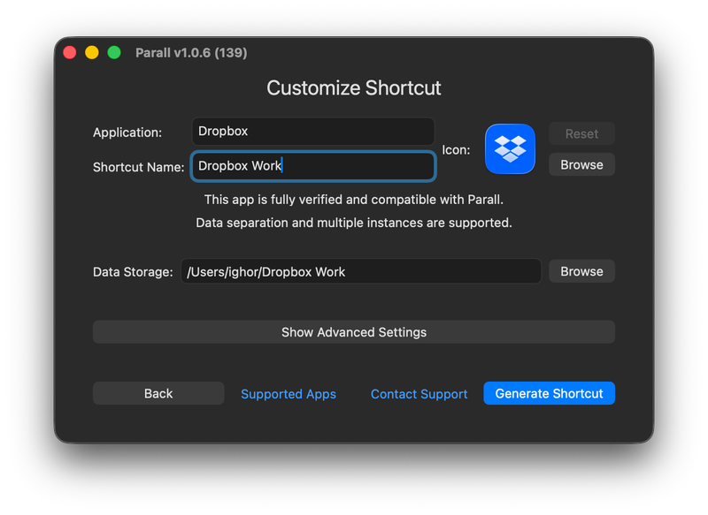
Task: Close the Parall window with the red button
Action: pos(70,53)
